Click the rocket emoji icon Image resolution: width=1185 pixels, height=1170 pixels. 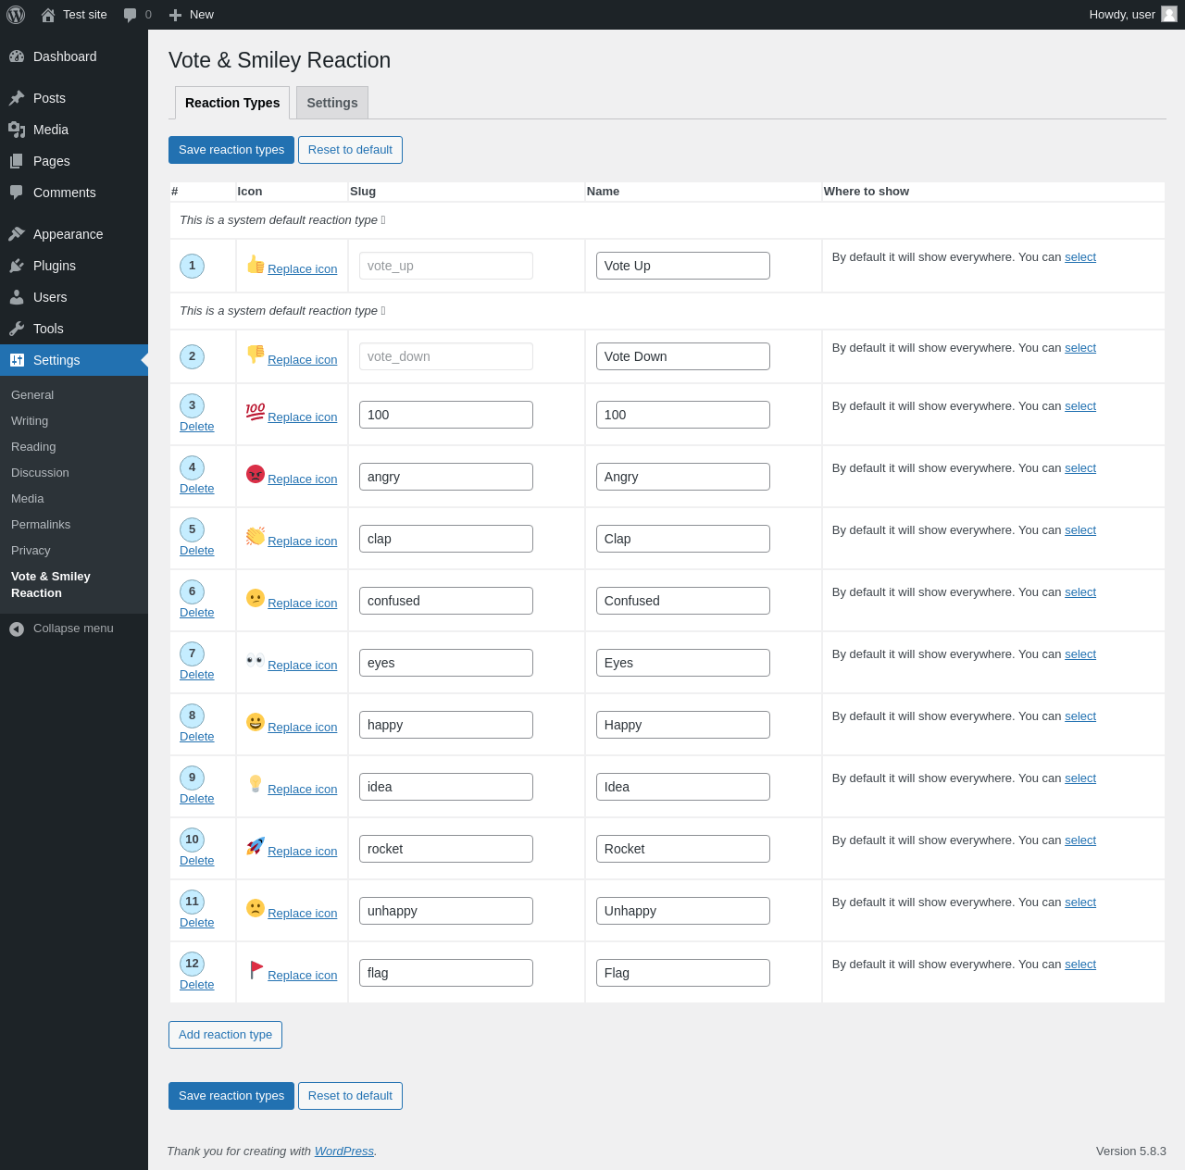256,846
